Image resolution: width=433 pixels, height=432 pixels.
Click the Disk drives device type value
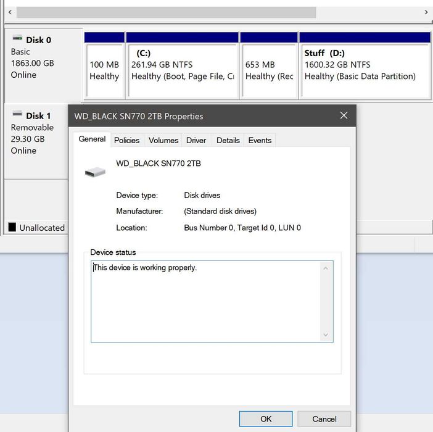pyautogui.click(x=202, y=195)
